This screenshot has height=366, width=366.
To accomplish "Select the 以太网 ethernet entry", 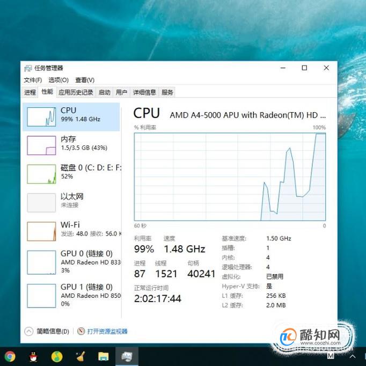I will (71, 202).
